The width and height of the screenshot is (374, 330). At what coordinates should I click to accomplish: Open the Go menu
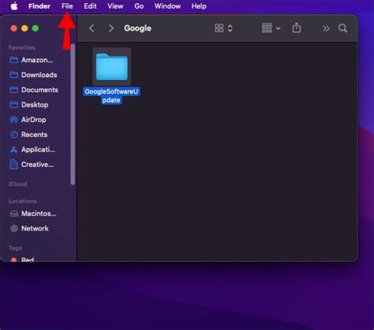click(x=139, y=6)
